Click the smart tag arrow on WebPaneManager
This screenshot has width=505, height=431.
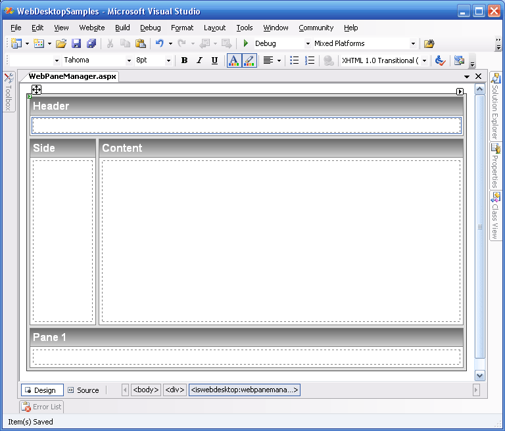click(460, 91)
